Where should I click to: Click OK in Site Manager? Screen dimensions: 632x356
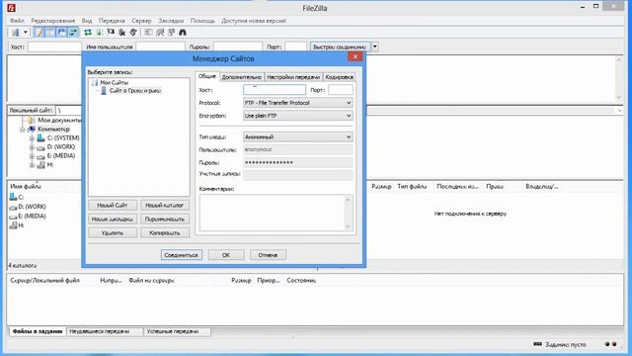pyautogui.click(x=226, y=255)
